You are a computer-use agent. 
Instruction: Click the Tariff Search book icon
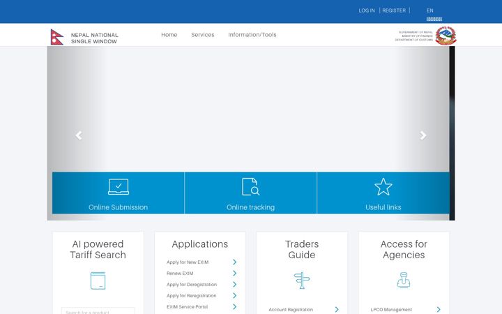[x=98, y=281]
